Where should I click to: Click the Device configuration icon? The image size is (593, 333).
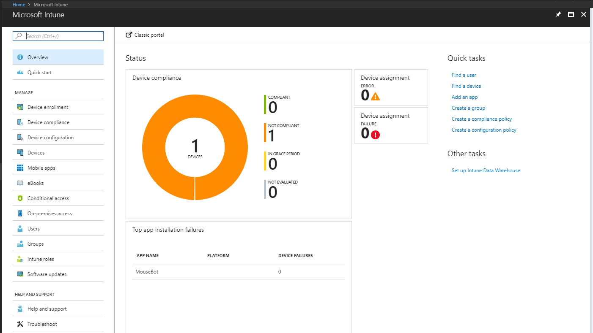coord(20,138)
